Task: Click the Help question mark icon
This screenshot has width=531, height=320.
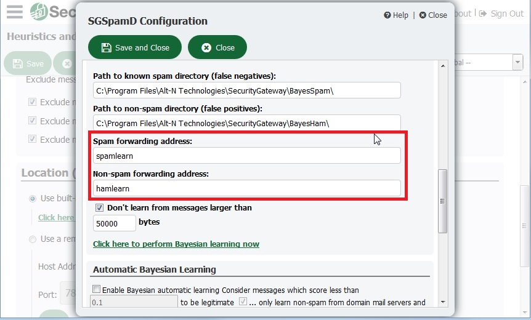Action: click(x=387, y=15)
